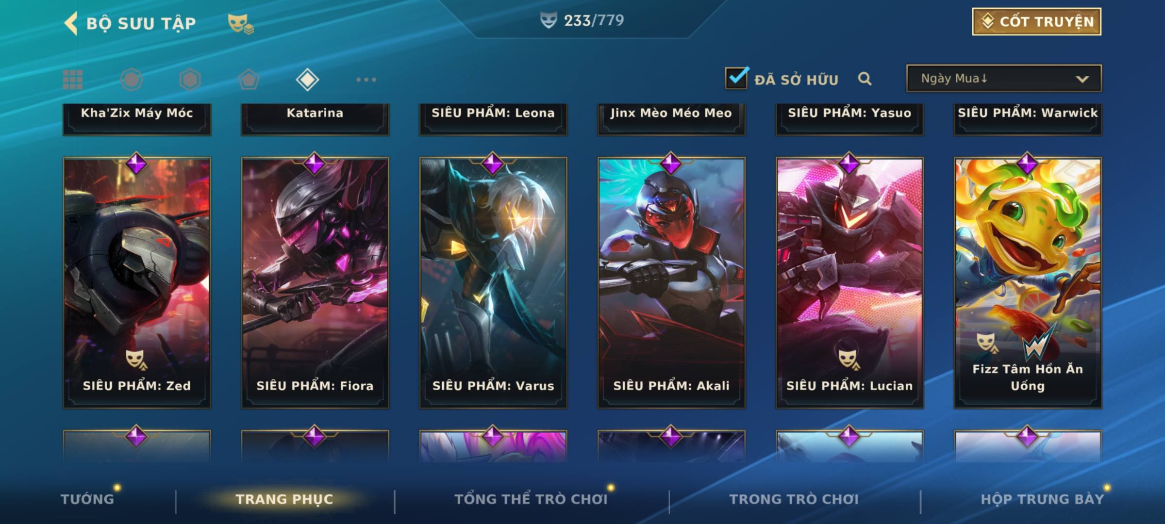Select the Fizz Tâm Hồn Ăn Uống card

pos(1028,282)
